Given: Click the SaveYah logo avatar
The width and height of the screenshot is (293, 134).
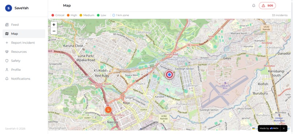Looking at the screenshot, I should 9,8.
